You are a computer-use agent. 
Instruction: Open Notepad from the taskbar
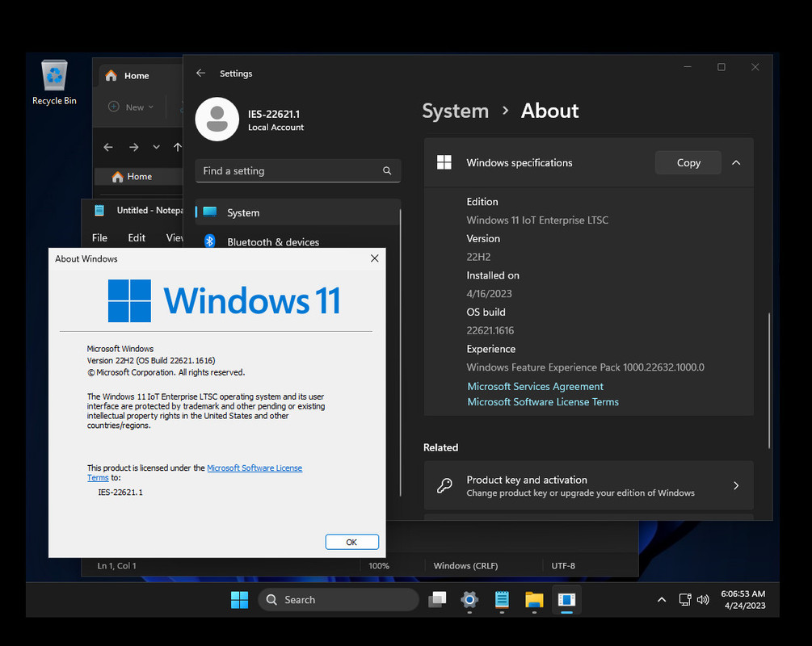point(502,600)
